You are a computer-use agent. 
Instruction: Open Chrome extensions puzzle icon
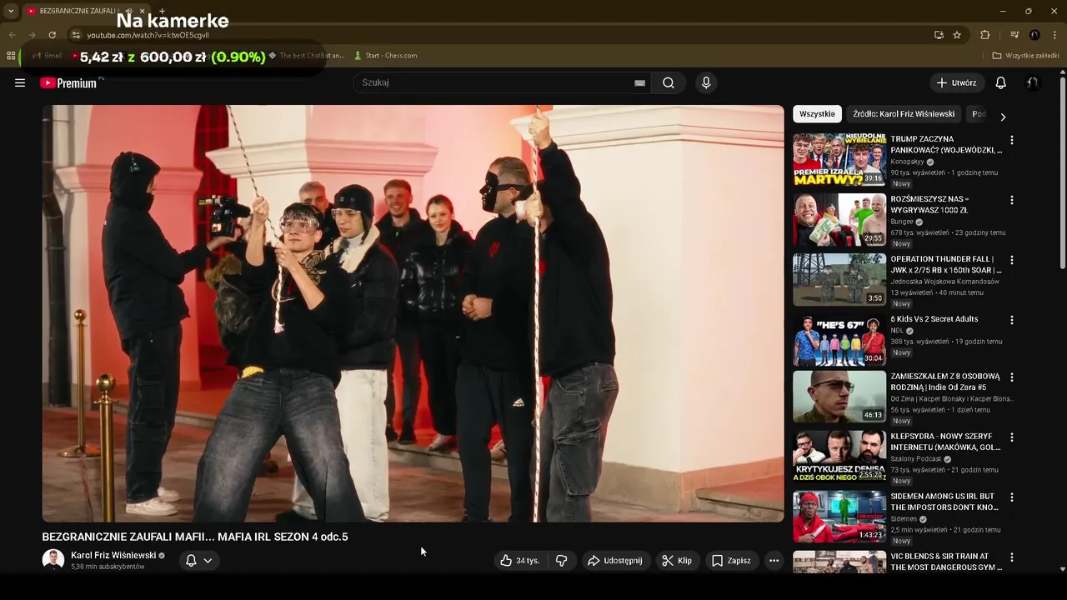coord(985,35)
